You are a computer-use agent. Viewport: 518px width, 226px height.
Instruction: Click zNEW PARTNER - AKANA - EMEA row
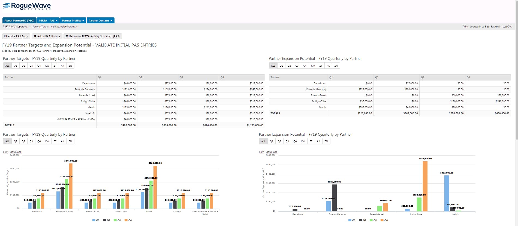point(134,119)
